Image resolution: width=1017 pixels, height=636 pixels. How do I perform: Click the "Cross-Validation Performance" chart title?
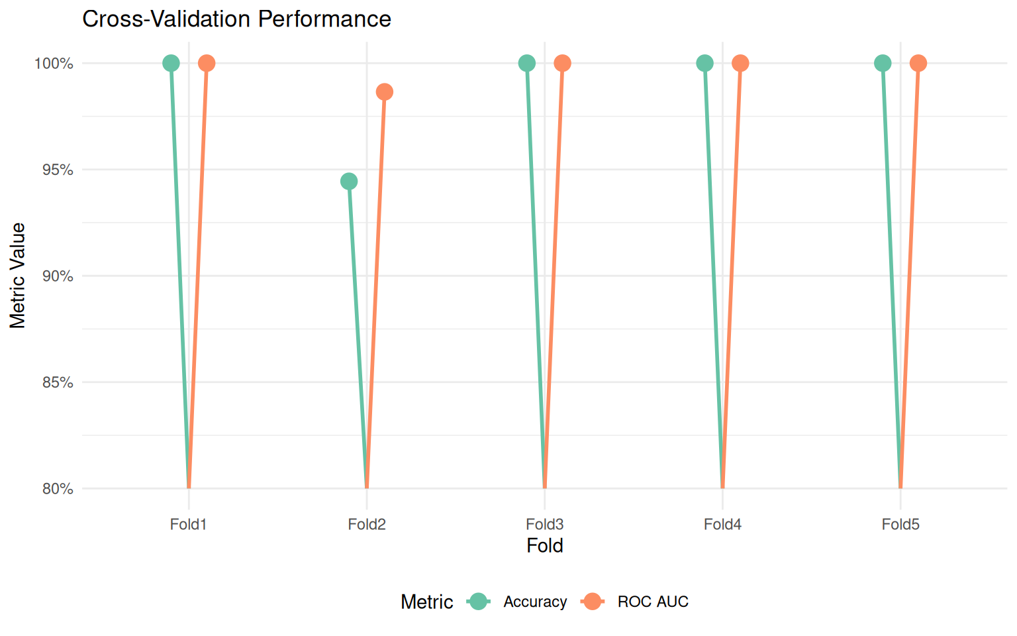click(x=236, y=19)
